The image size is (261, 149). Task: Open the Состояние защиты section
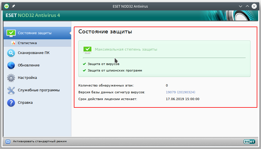[35, 33]
